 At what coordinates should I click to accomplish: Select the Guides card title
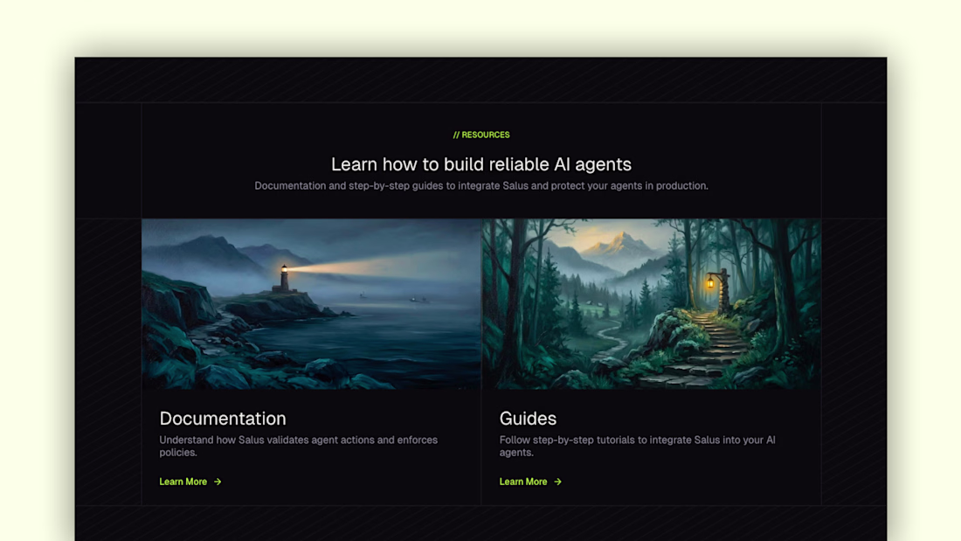click(x=528, y=419)
